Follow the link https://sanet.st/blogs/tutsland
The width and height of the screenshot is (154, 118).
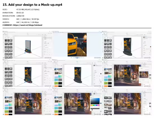coord(28,25)
